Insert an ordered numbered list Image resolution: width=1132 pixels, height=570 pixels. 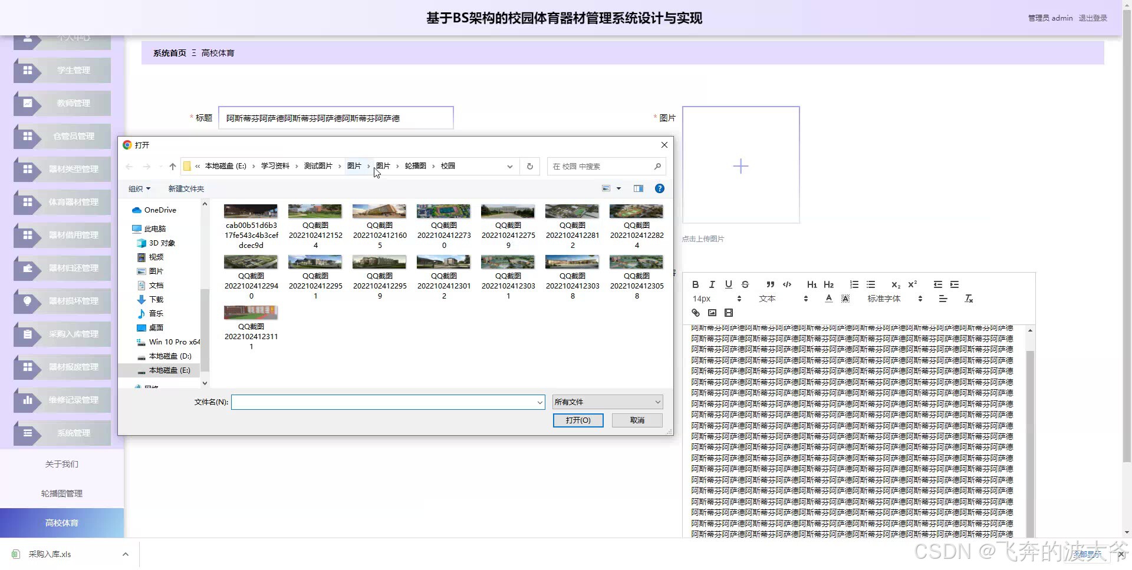(x=854, y=284)
